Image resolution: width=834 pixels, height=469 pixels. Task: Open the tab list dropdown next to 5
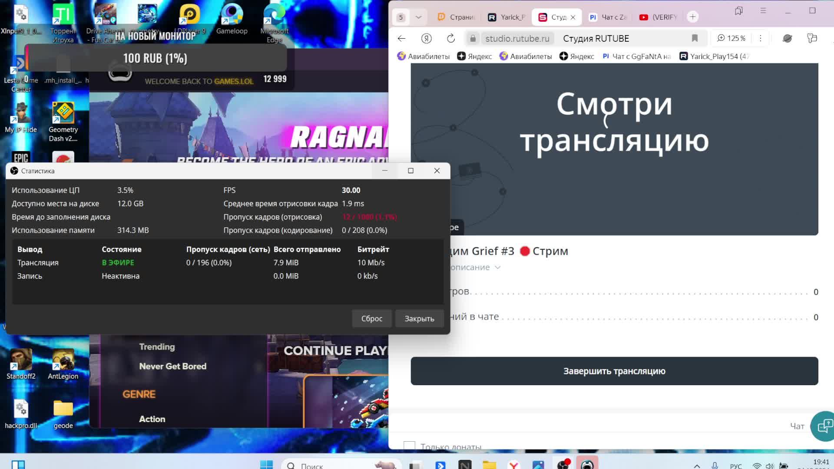[418, 17]
